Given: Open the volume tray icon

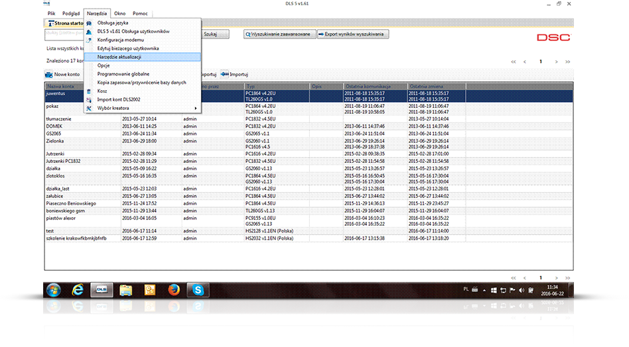Looking at the screenshot, I should 522,290.
